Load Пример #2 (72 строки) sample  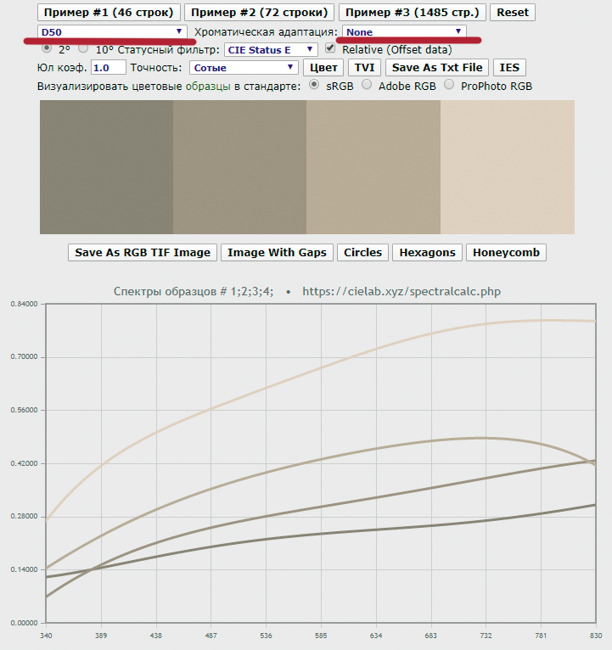[259, 13]
